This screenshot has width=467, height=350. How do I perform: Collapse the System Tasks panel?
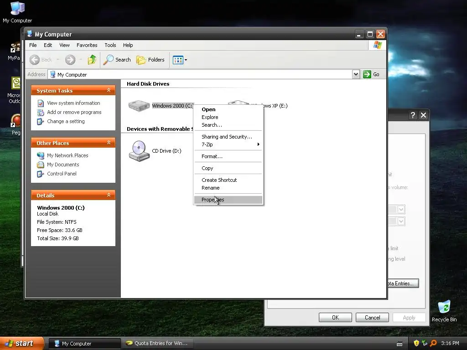(x=109, y=90)
